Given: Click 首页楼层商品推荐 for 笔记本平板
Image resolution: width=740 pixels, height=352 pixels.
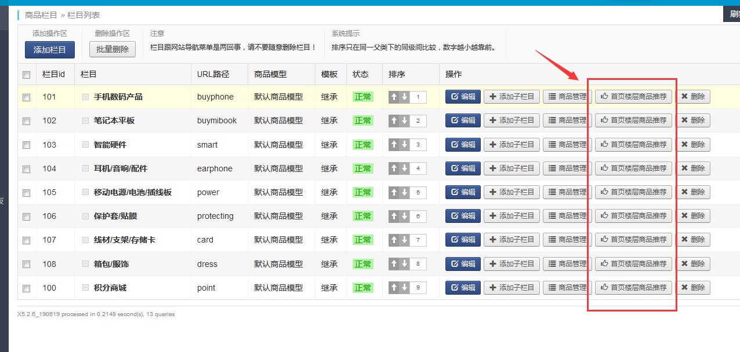Looking at the screenshot, I should (x=633, y=120).
